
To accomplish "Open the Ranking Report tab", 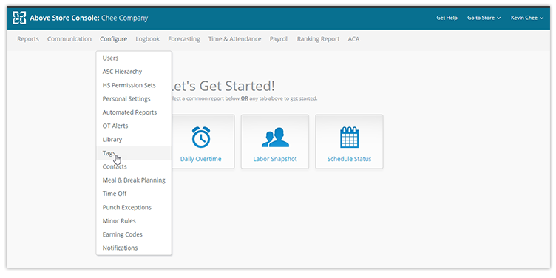I will point(319,39).
